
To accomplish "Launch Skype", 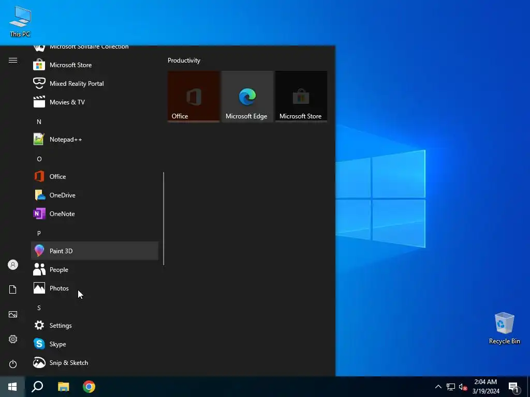I will 95,344.
